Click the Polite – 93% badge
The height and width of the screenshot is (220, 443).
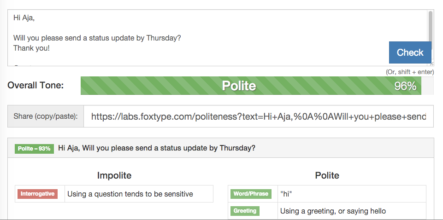(34, 149)
